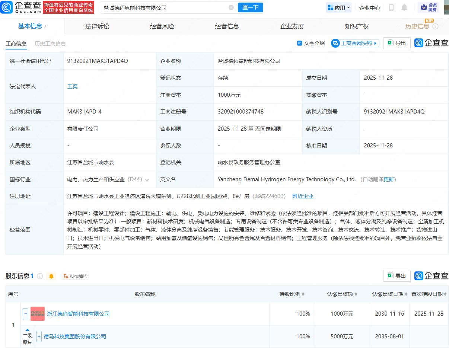Click the 查一下 search button

[250, 7]
